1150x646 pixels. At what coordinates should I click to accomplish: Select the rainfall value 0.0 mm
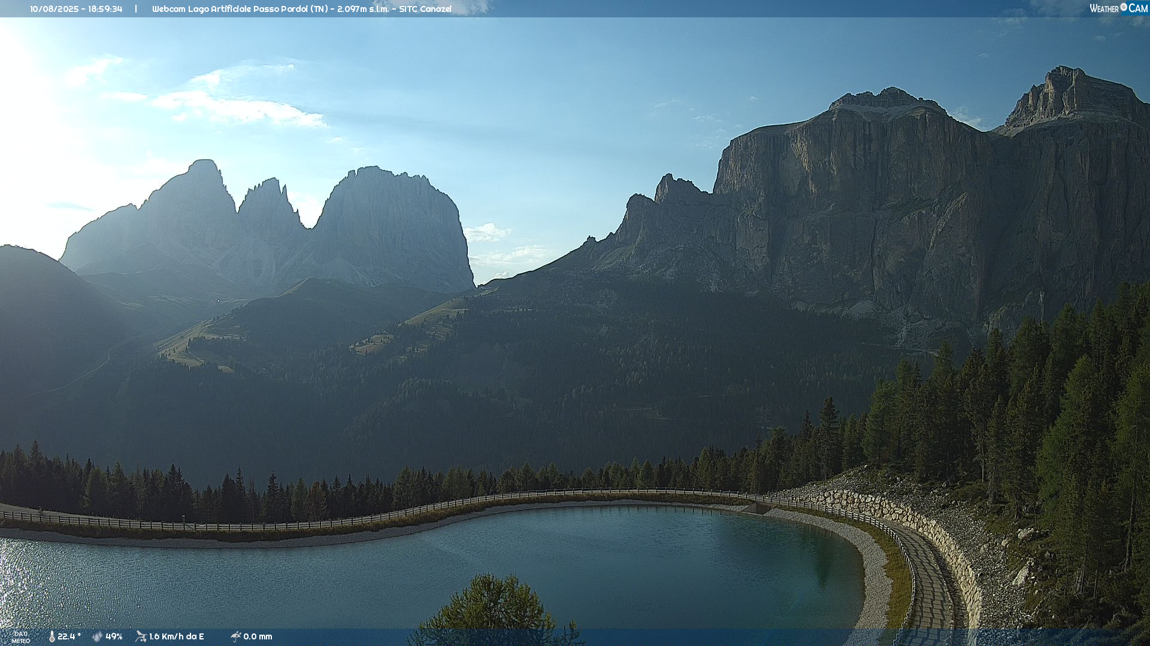point(258,636)
